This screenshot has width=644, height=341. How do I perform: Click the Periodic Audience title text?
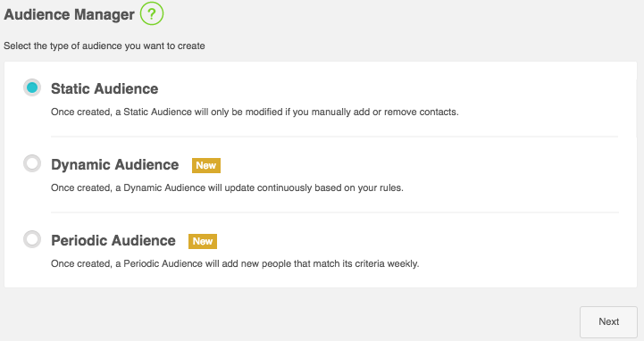coord(113,240)
